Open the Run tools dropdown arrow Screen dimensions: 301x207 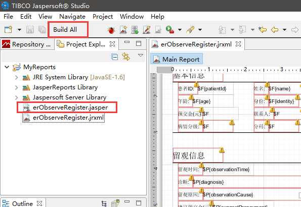(180, 30)
